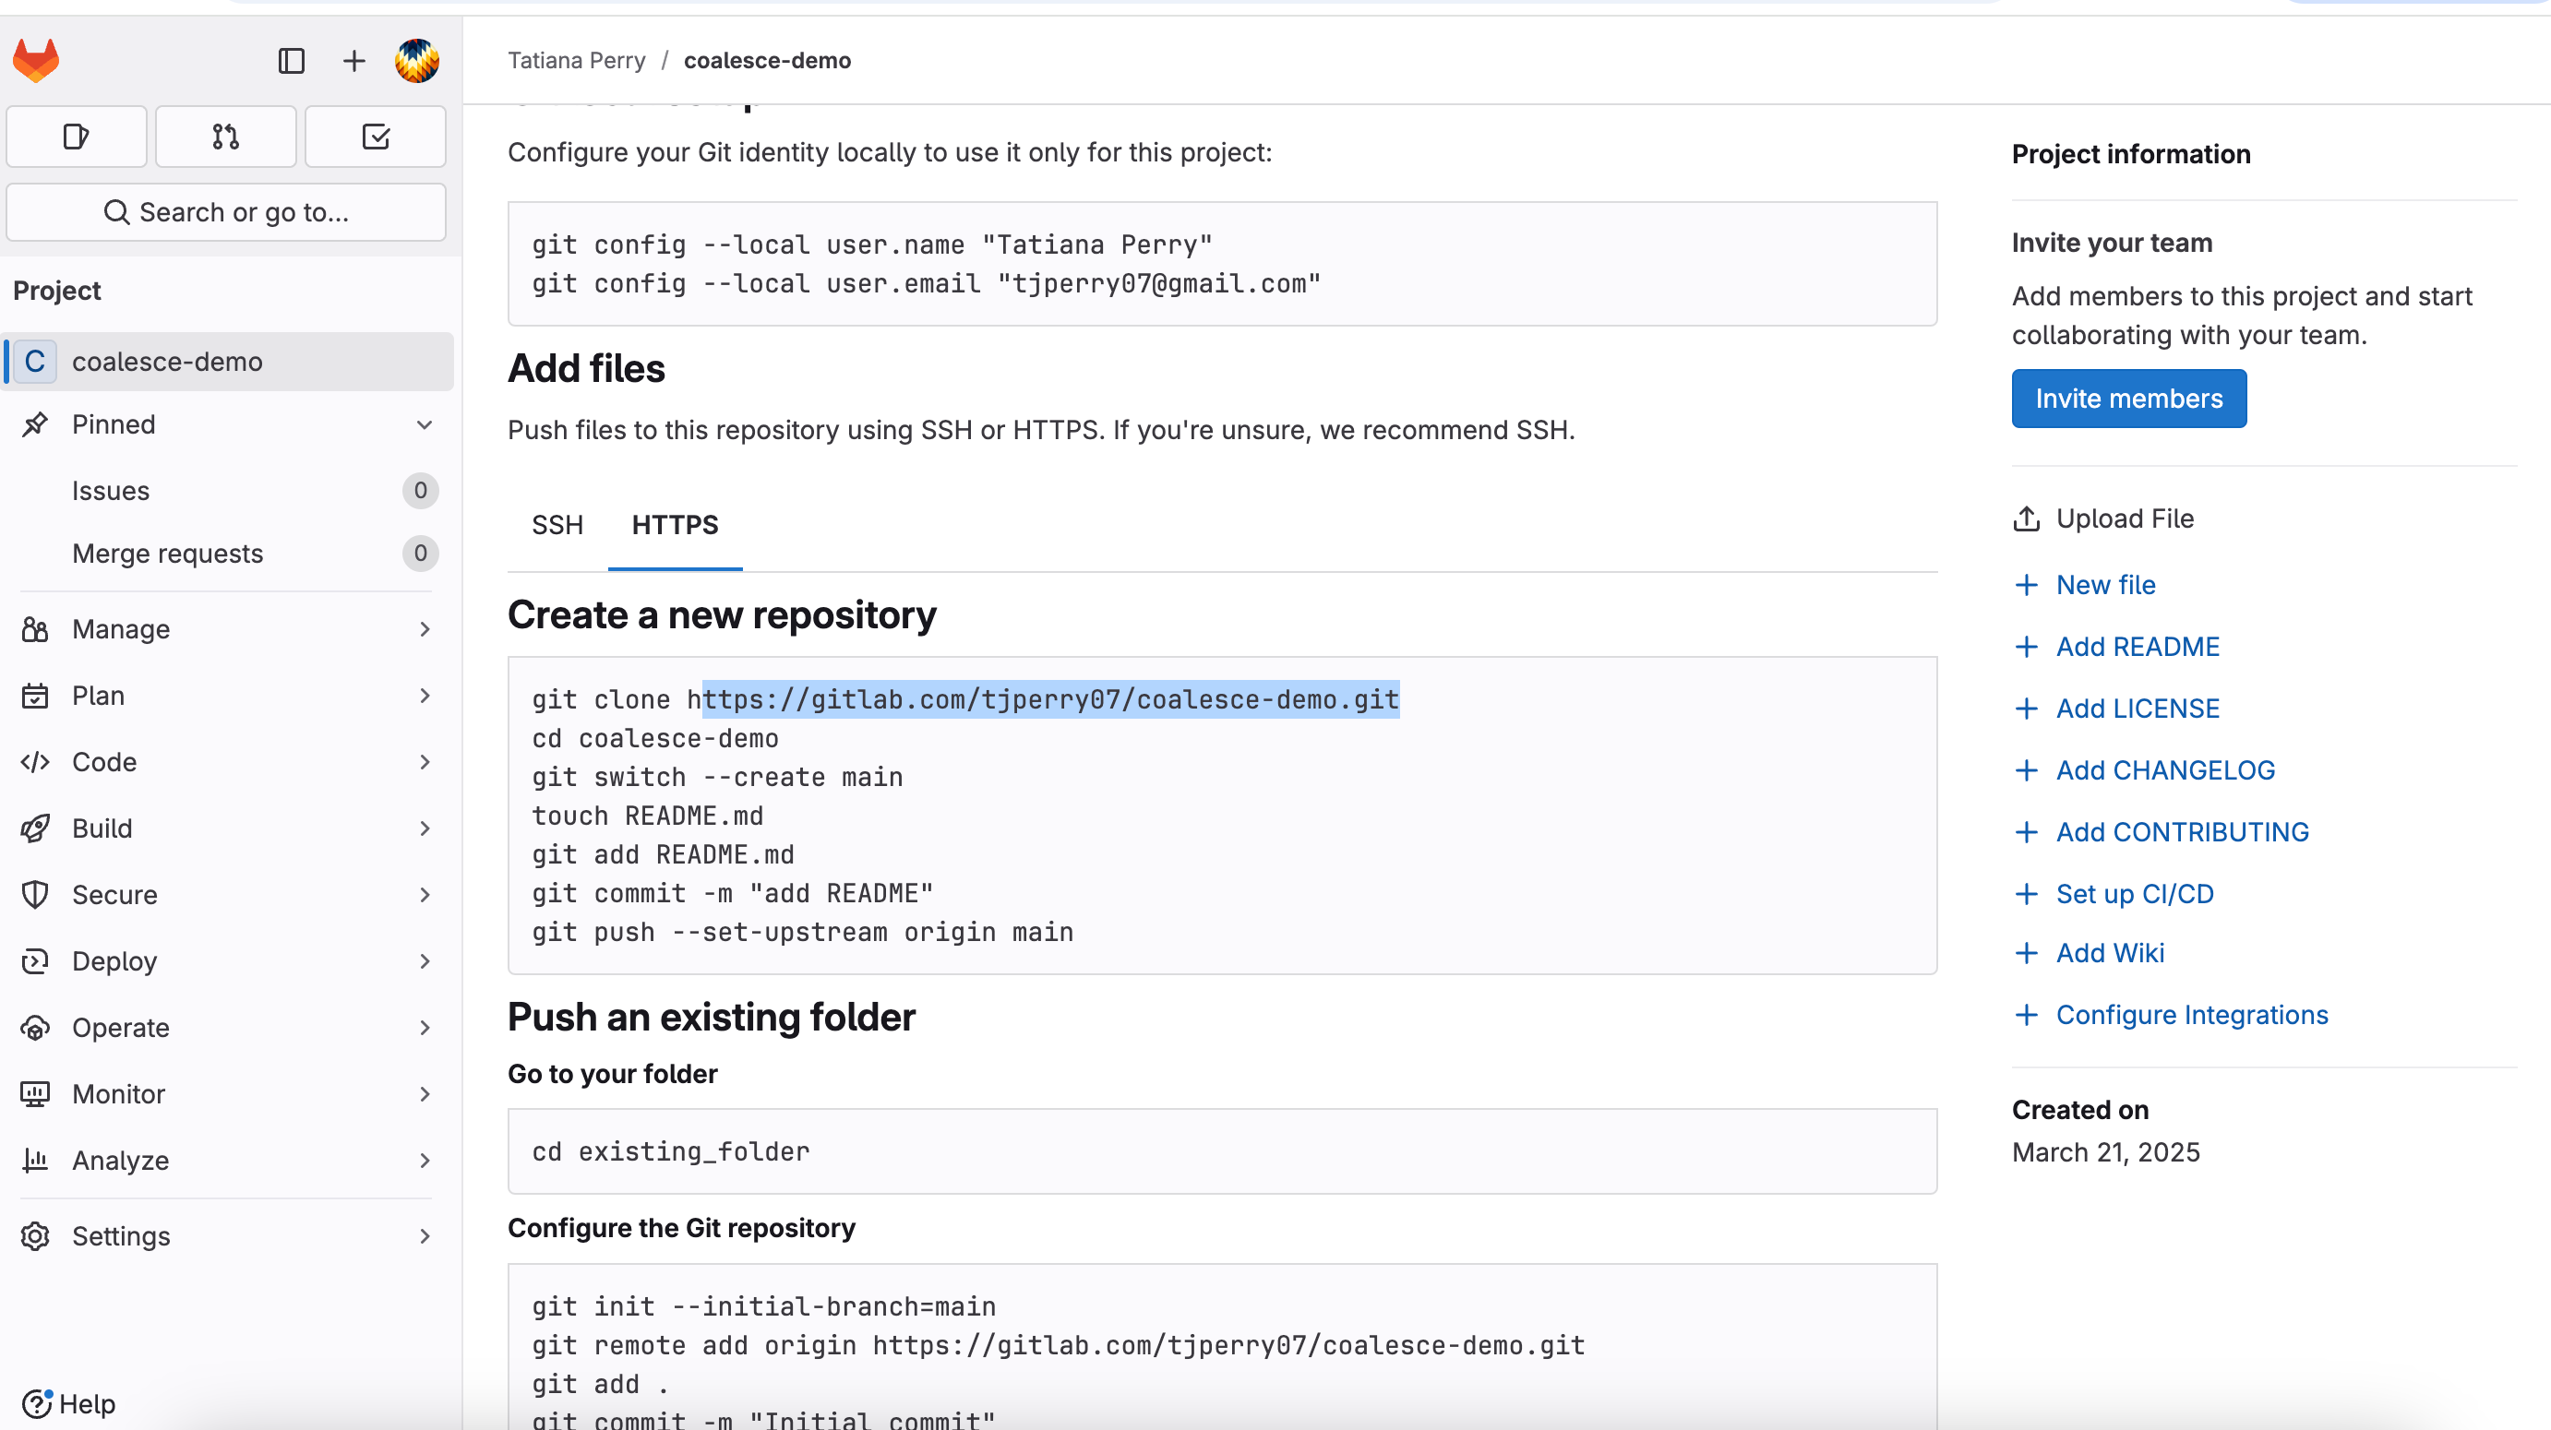This screenshot has width=2551, height=1430.
Task: Open your assigned issues list
Action: coord(76,136)
